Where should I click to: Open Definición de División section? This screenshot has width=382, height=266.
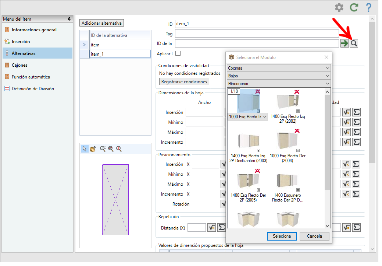33,89
